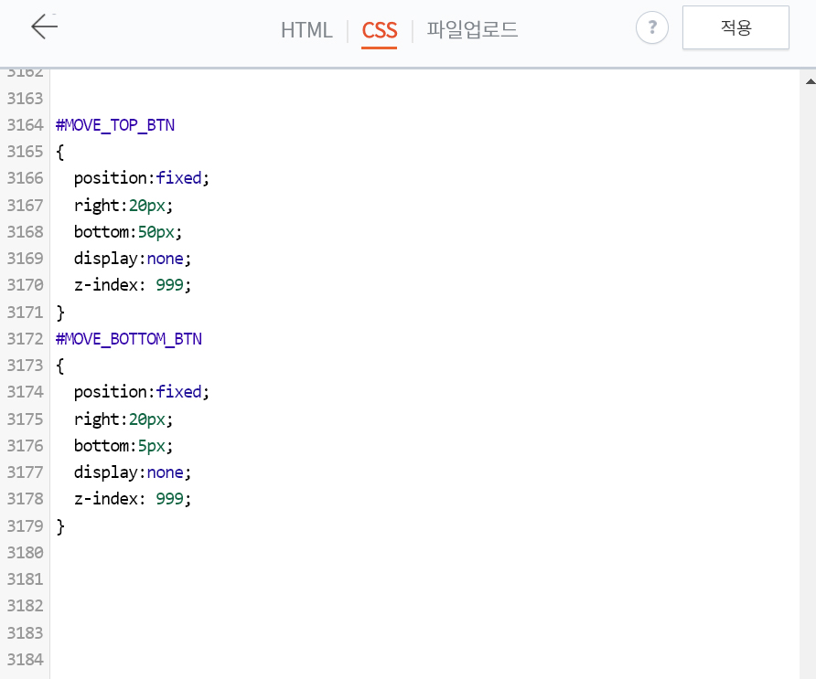
Task: Click position:fixed; on line 3166
Action: tap(141, 178)
